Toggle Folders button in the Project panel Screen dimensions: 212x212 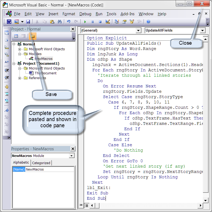(x=33, y=36)
